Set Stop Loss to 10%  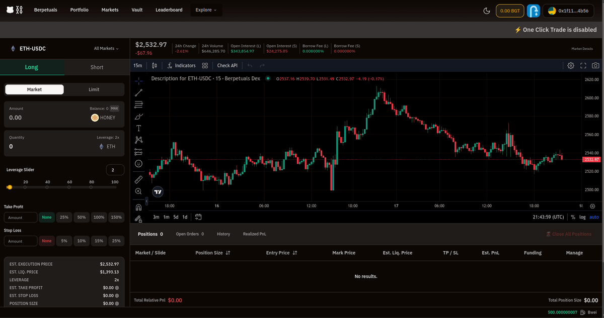pos(81,241)
